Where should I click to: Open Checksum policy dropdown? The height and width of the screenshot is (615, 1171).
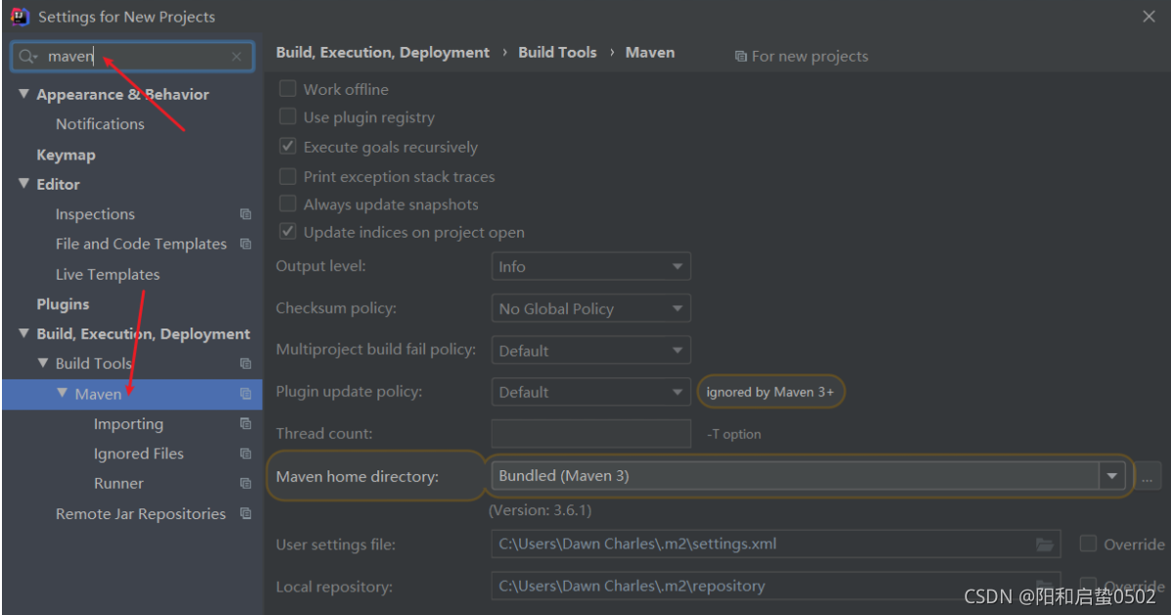(590, 309)
